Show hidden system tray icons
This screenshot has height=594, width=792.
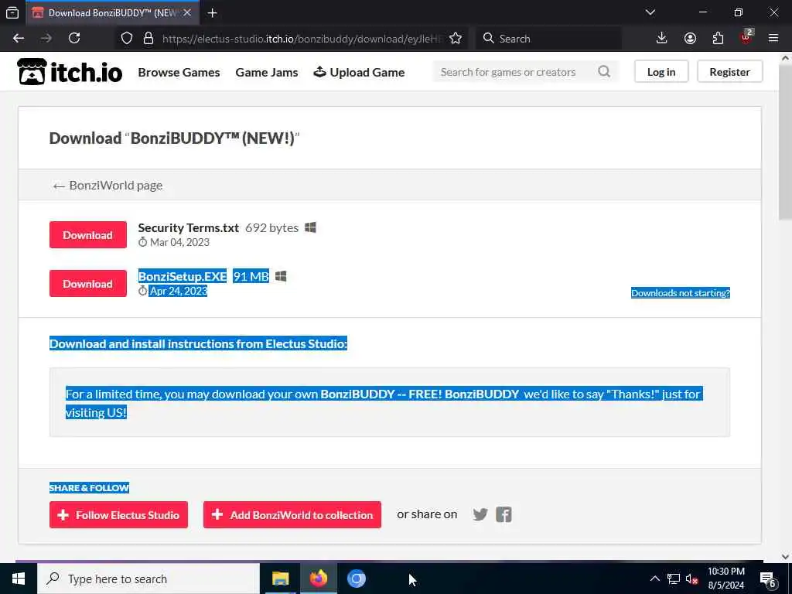click(654, 579)
